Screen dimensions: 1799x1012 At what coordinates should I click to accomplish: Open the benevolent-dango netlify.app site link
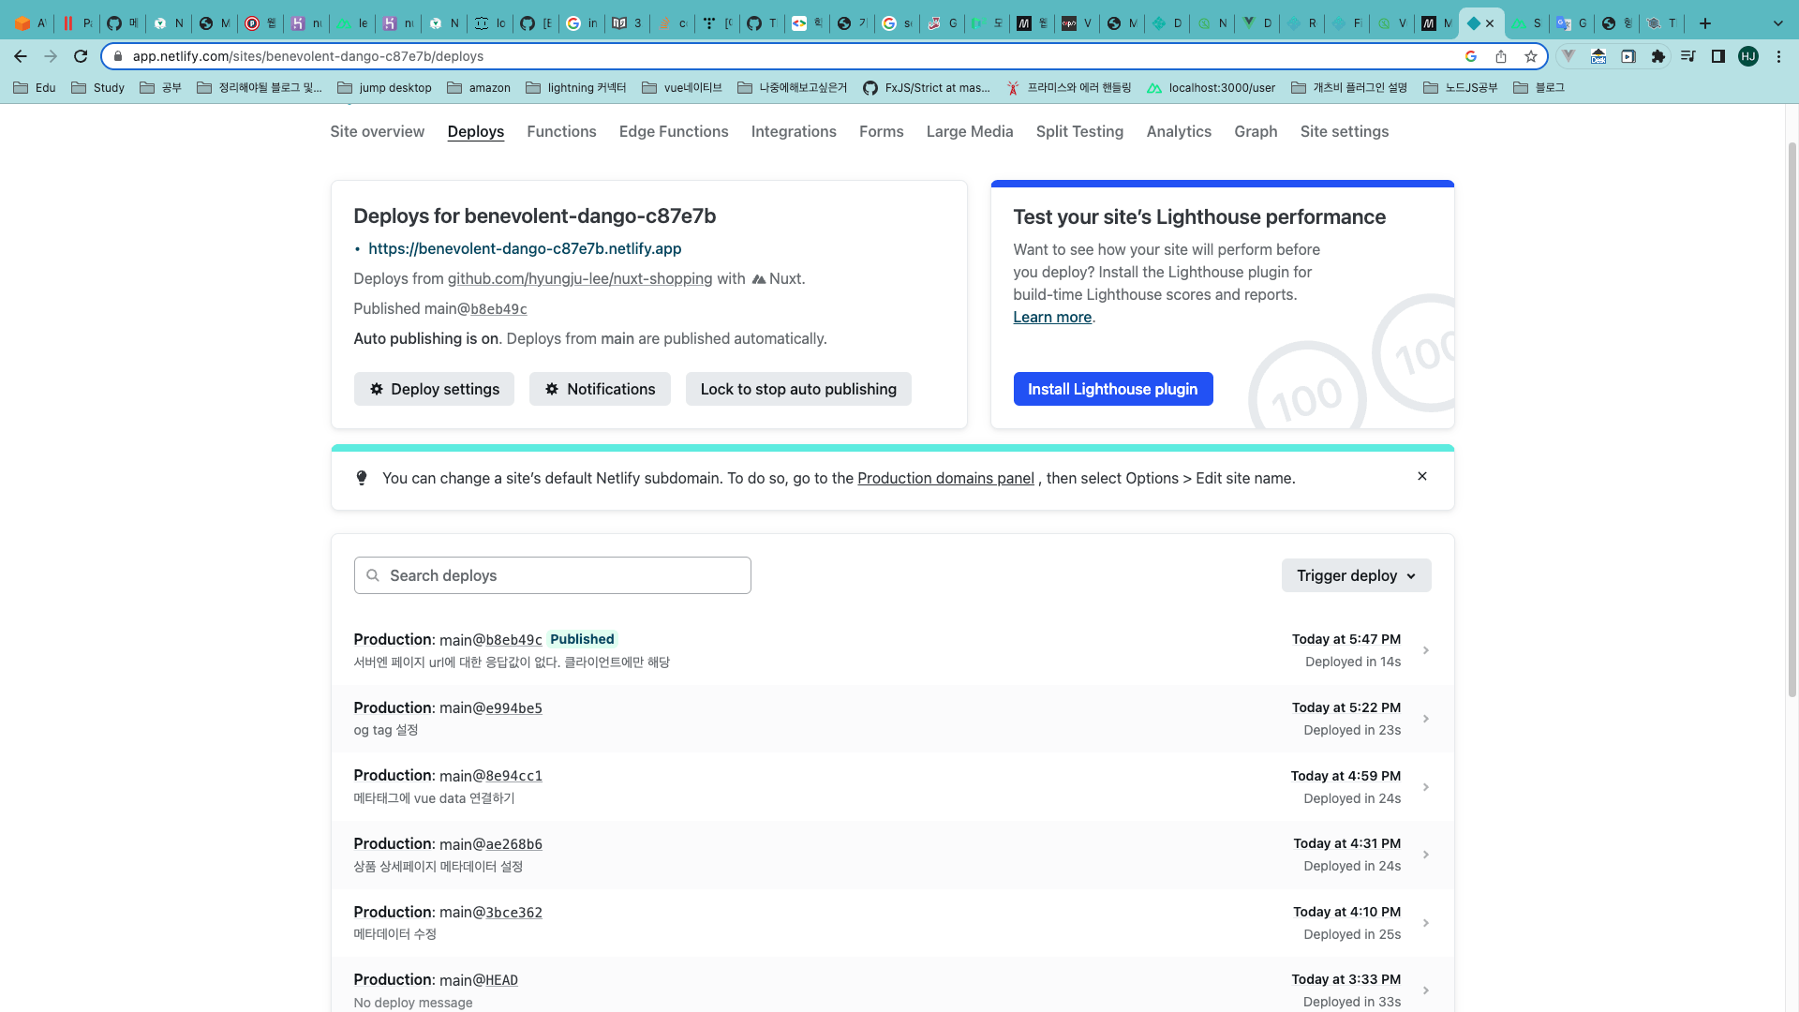525,248
